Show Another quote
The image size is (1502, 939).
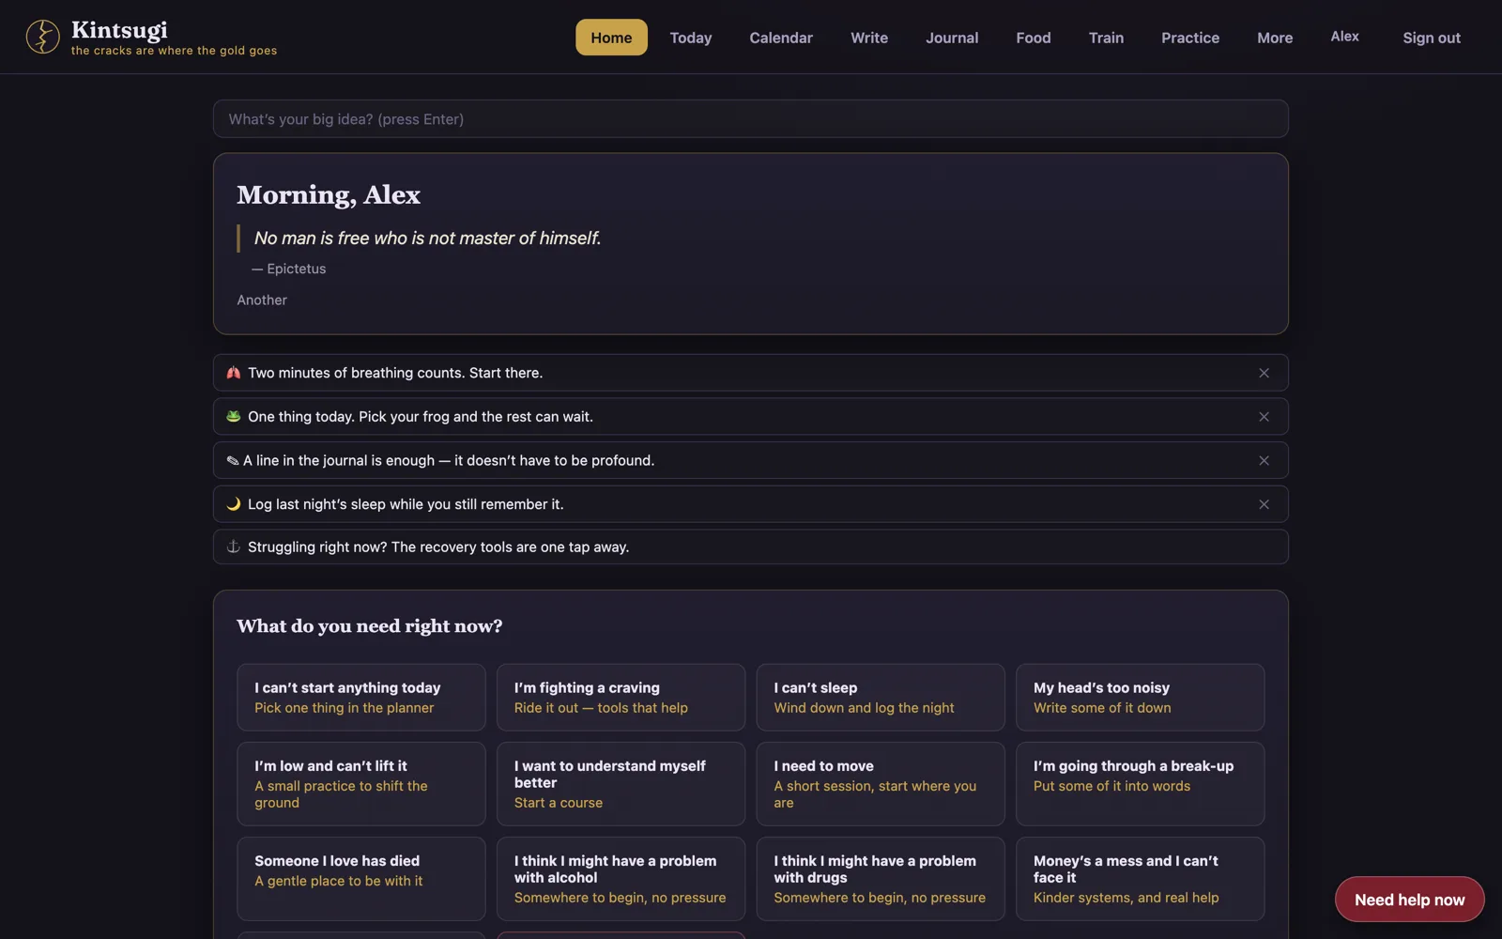[x=262, y=300]
